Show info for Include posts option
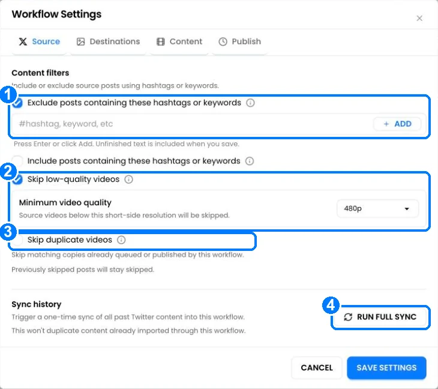Viewport: 438px width, 389px height. 250,161
